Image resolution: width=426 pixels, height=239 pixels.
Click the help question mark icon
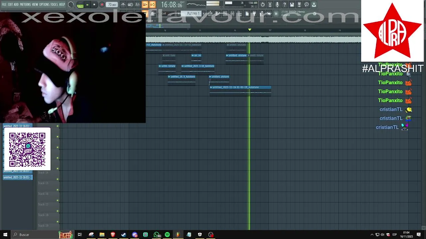[285, 5]
